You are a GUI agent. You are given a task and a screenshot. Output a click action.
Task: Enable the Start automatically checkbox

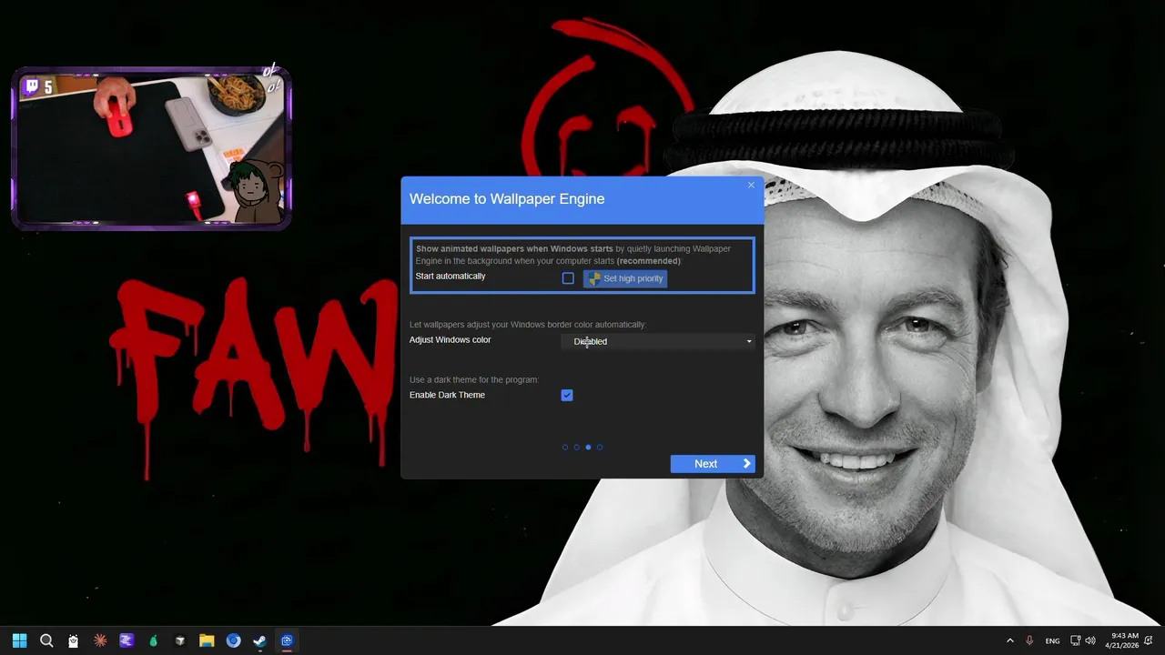568,278
